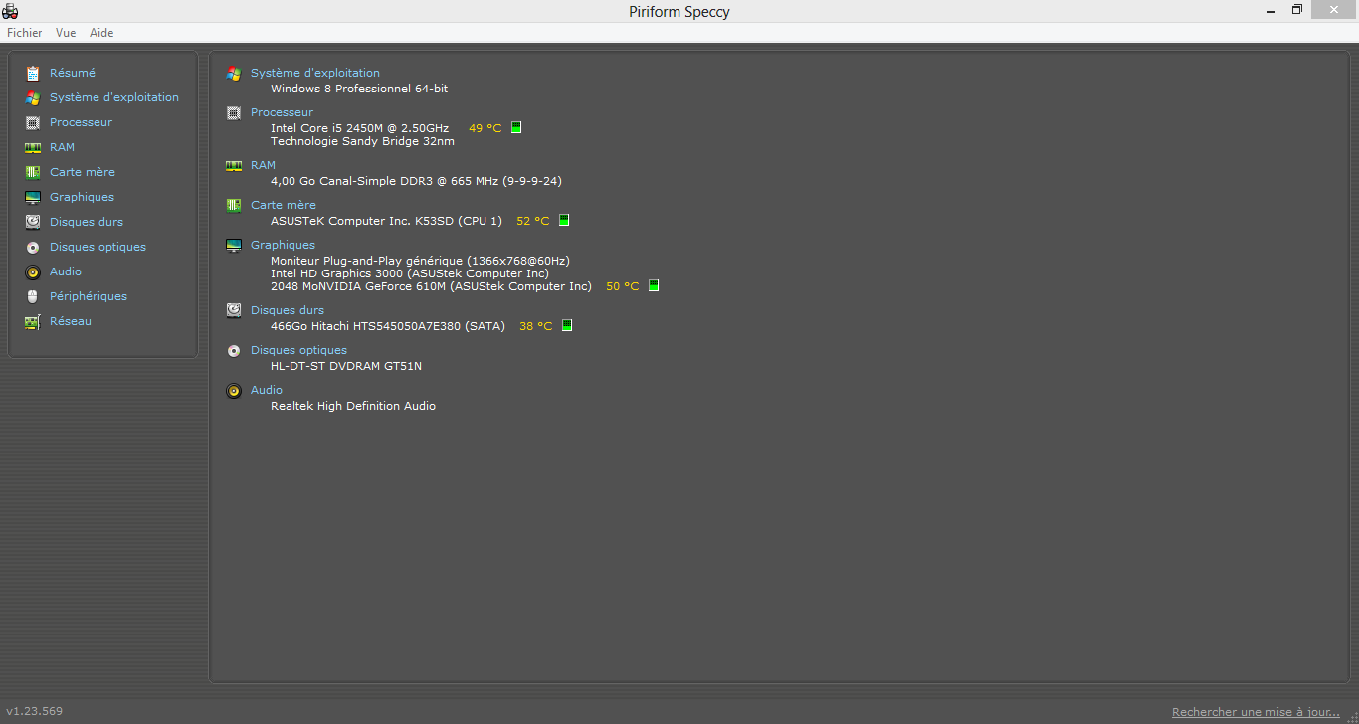Click the version number v1.23.569
The width and height of the screenshot is (1359, 724).
point(34,711)
